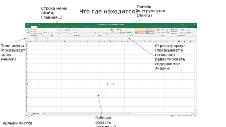
Task: Apply the pink Bad cell style
Action: tap(149, 30)
